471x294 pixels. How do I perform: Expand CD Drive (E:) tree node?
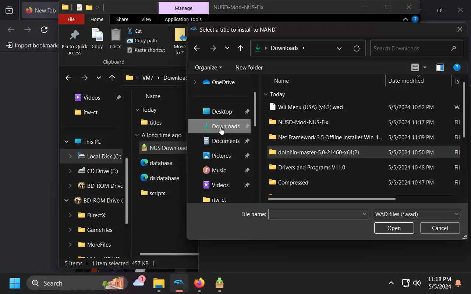point(70,171)
